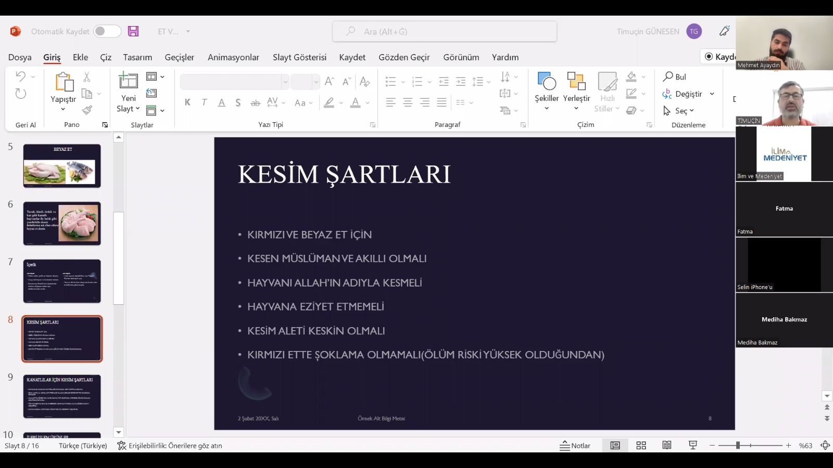Switch to the Tasarım tab

pos(137,57)
